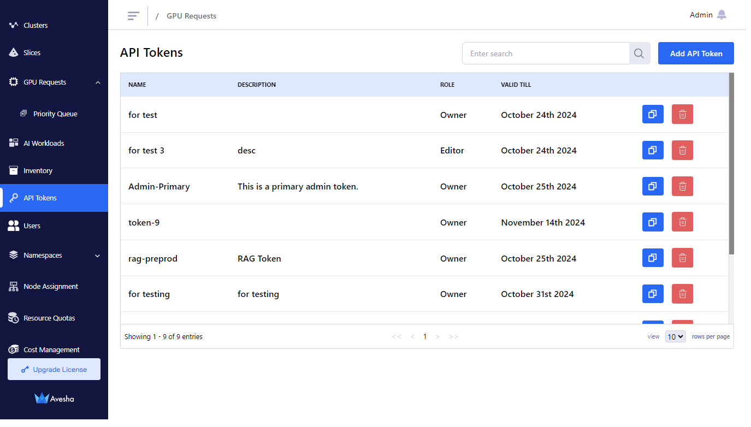Image resolution: width=751 pixels, height=427 pixels.
Task: Click the Slices sidebar icon
Action: point(14,52)
